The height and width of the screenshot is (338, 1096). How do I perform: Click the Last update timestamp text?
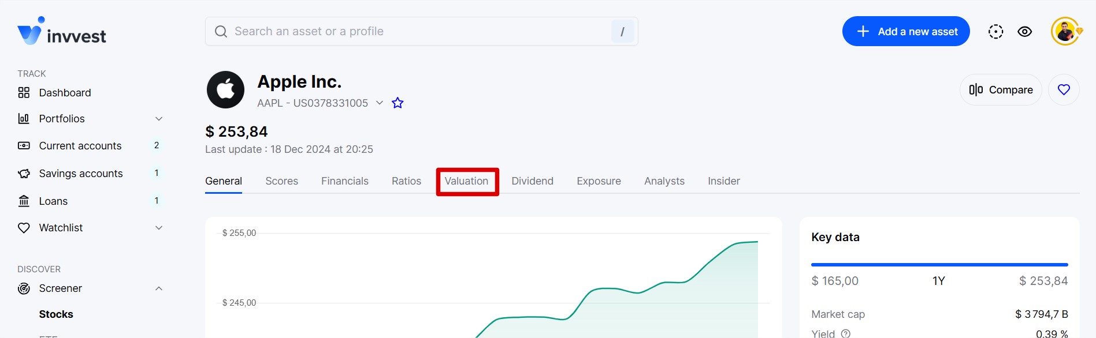289,149
